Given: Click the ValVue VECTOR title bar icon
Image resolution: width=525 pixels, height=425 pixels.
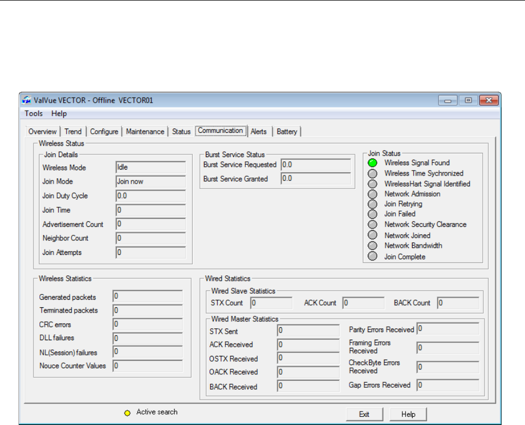Looking at the screenshot, I should pyautogui.click(x=27, y=100).
